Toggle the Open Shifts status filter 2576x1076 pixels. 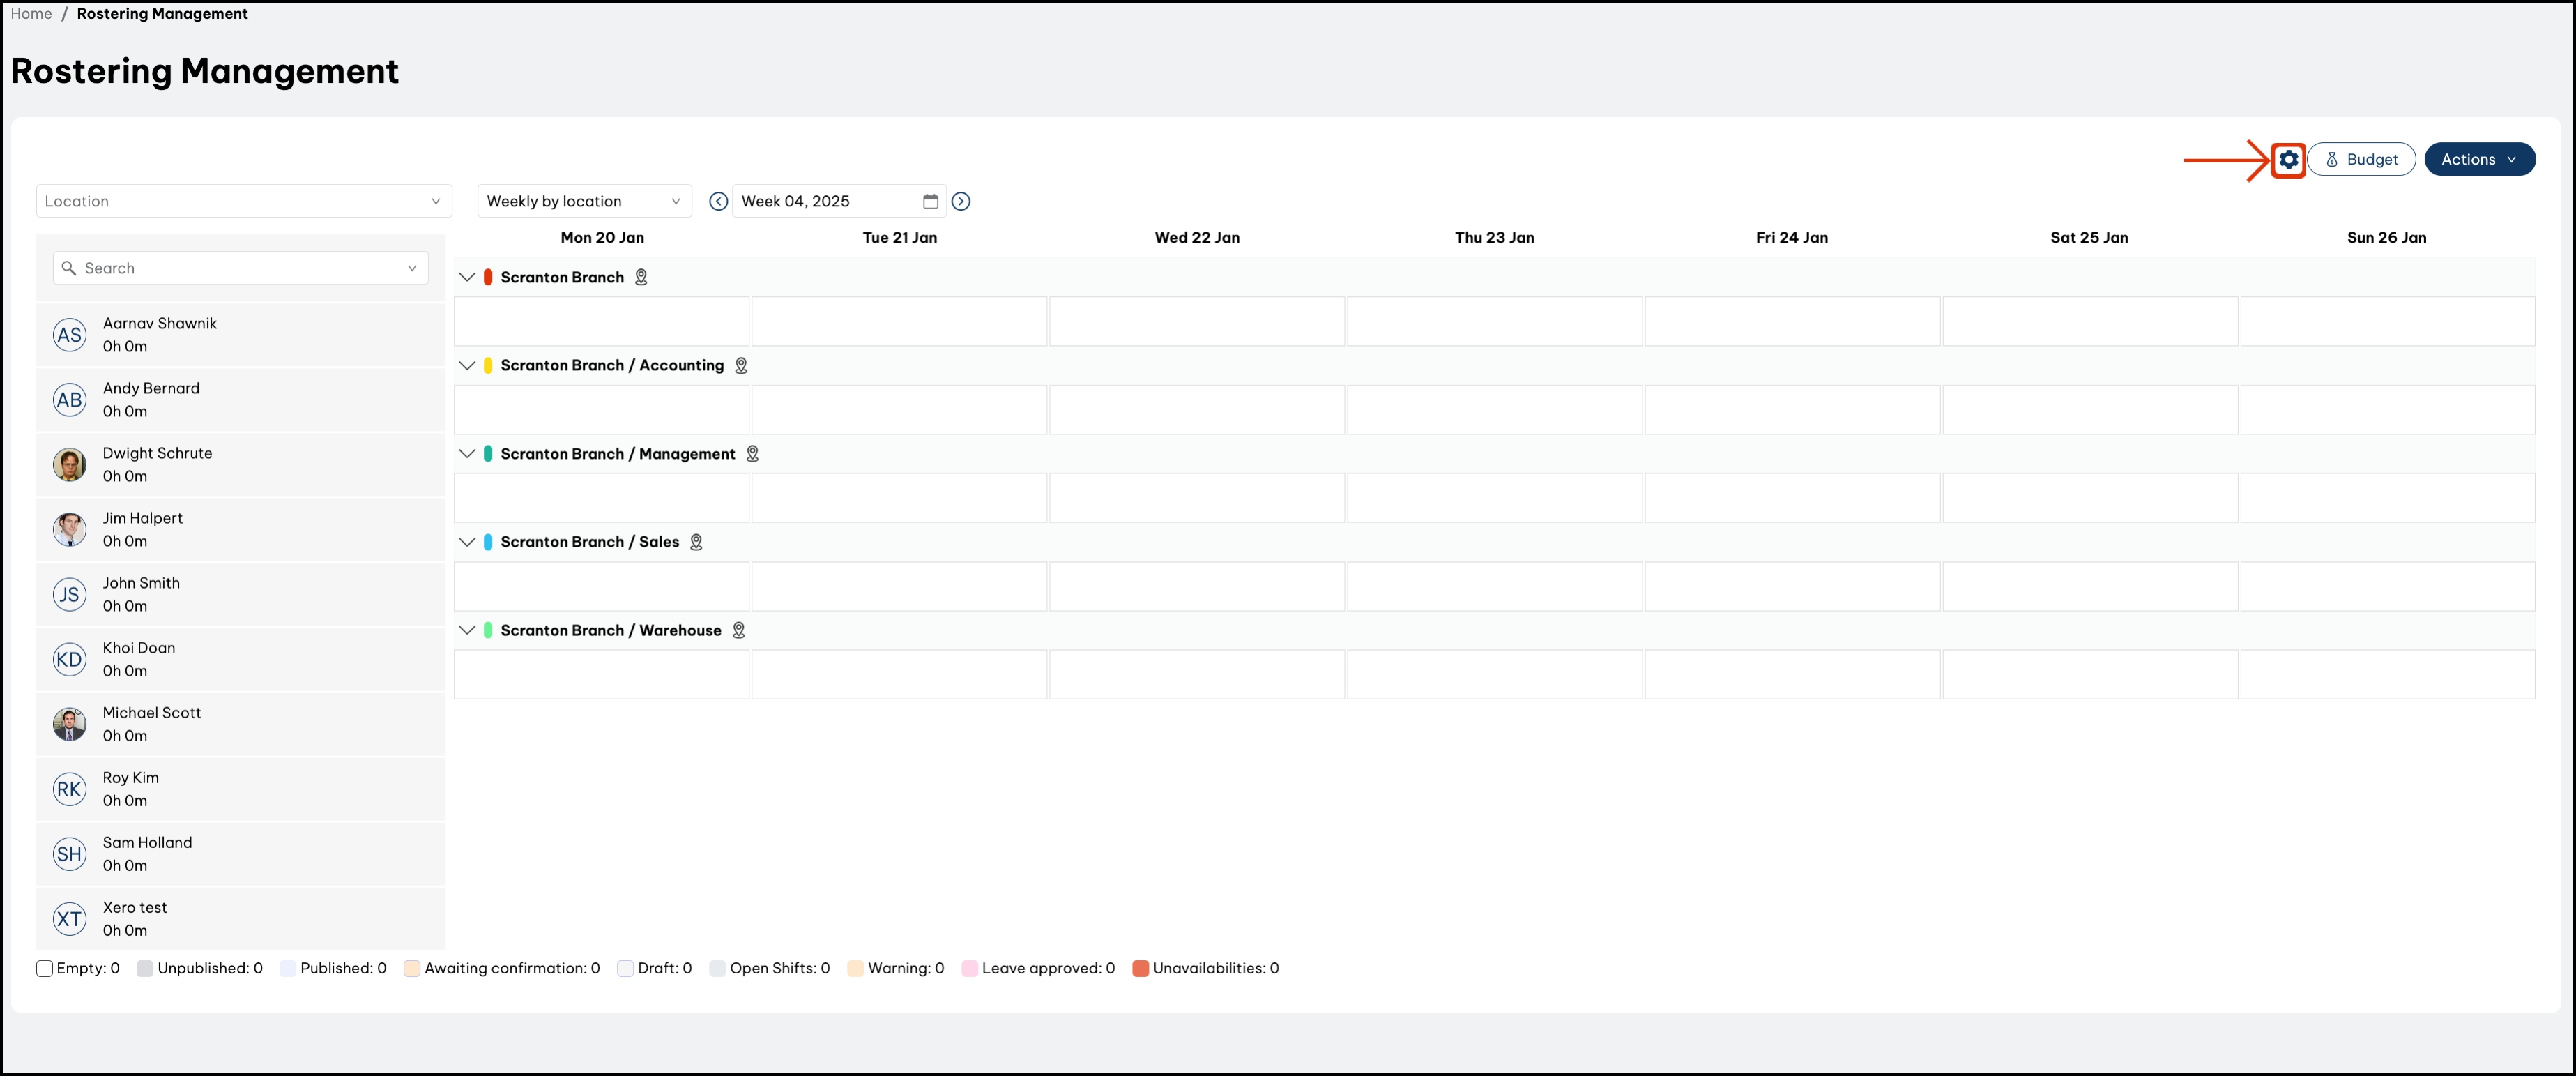click(x=717, y=969)
